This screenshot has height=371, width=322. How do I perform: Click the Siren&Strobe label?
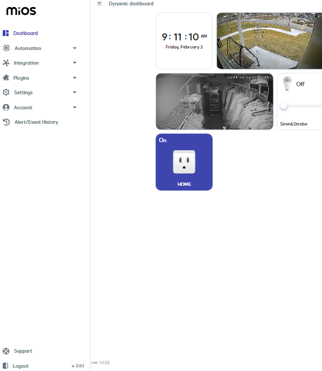coord(293,124)
